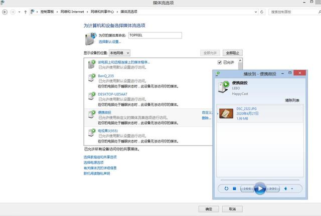Expand the breadcrumb arrow after 控制面板
Image resolution: width=321 pixels, height=216 pixels.
click(x=57, y=12)
